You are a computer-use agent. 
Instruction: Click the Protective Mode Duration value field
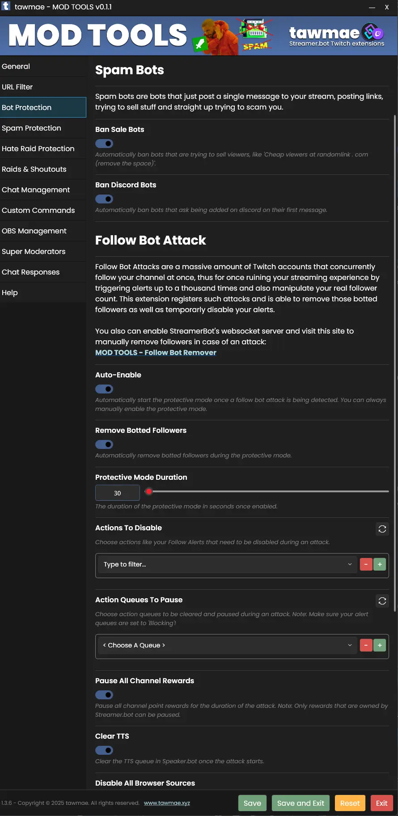[x=117, y=493]
